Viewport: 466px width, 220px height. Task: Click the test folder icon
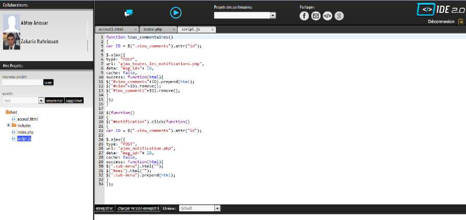[x=8, y=112]
